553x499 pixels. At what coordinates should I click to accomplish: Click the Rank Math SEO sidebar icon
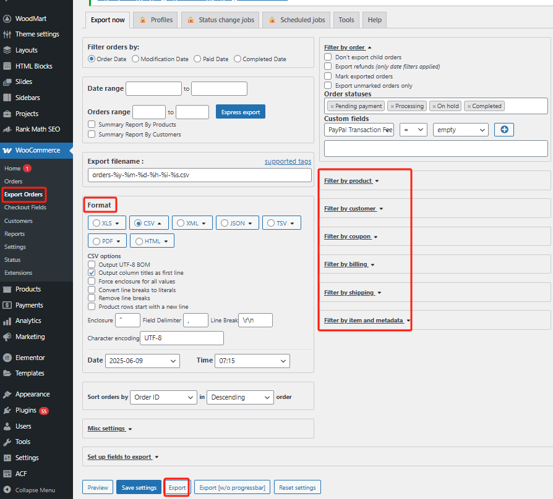pyautogui.click(x=7, y=130)
